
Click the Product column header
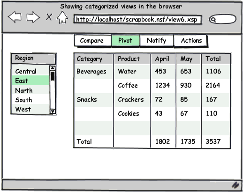coord(132,59)
